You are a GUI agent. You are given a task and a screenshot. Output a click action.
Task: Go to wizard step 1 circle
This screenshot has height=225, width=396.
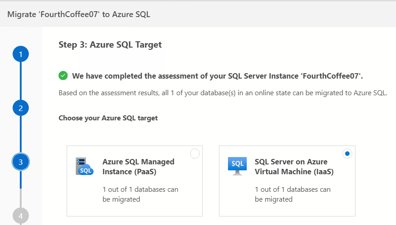(x=21, y=55)
